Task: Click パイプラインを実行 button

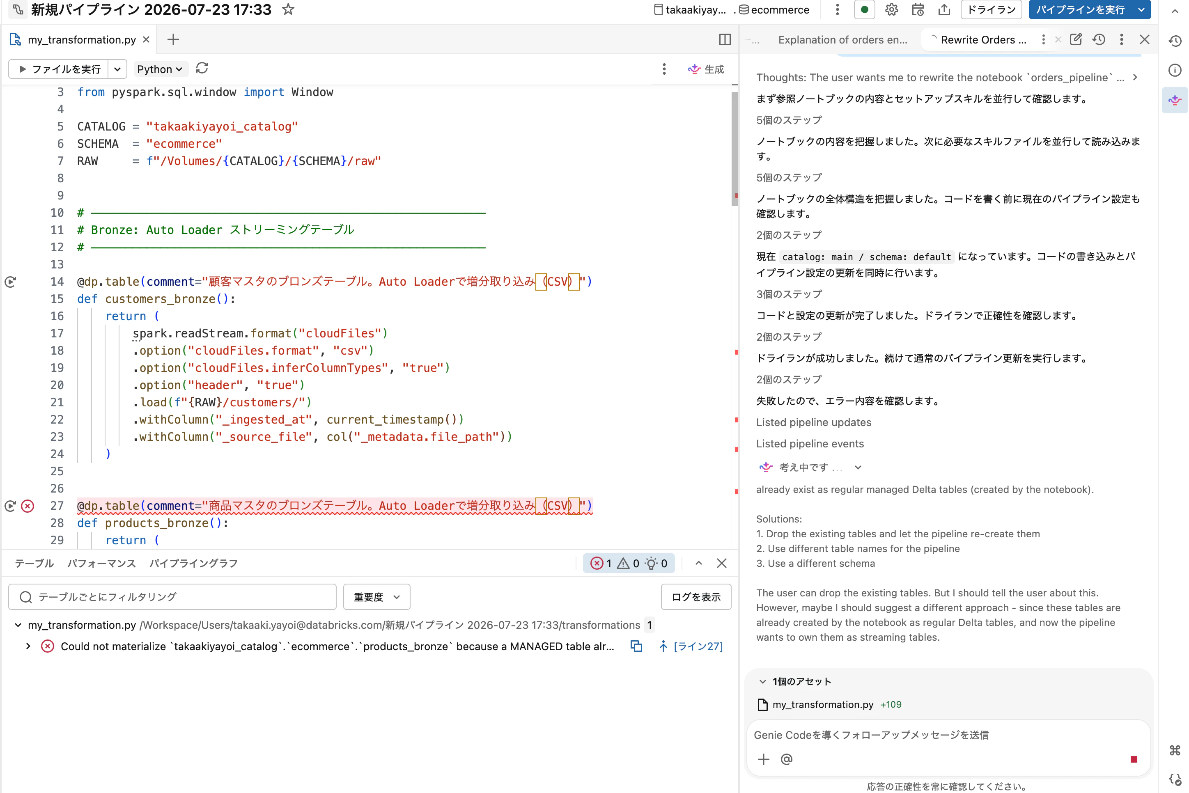Action: point(1080,9)
